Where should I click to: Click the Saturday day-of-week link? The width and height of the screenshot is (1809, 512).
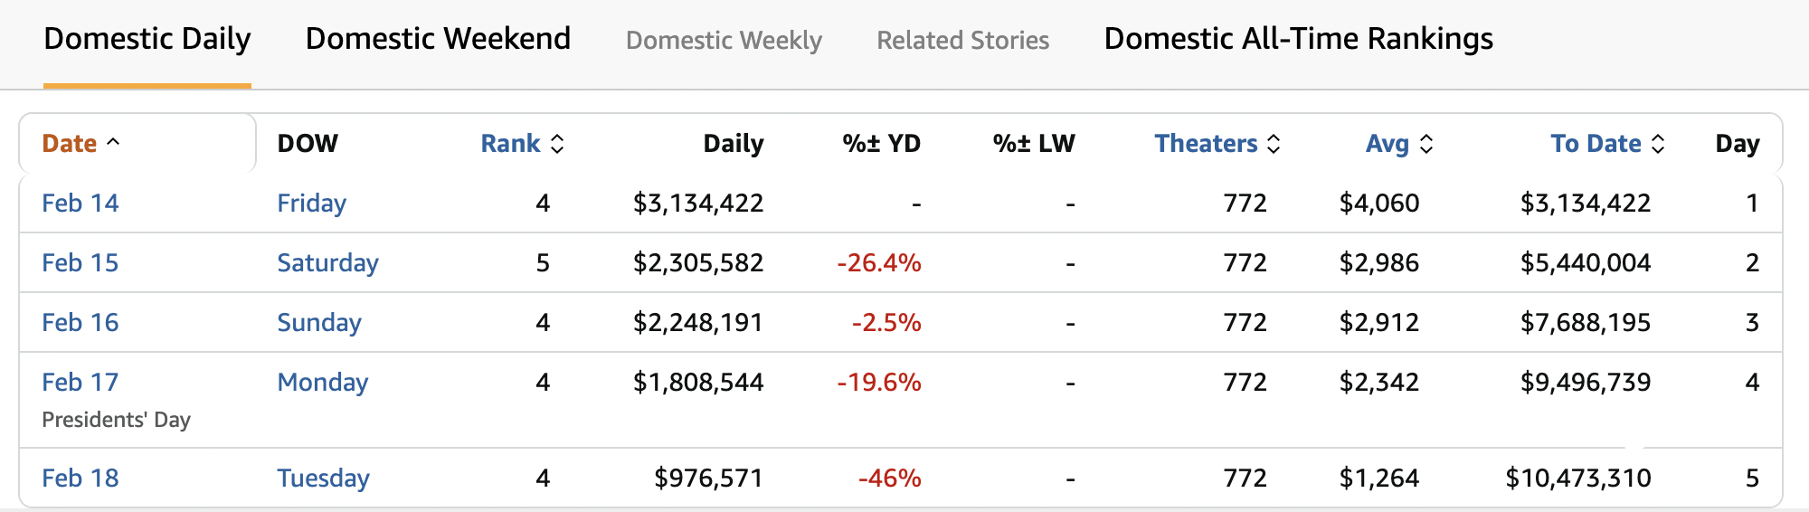(327, 263)
